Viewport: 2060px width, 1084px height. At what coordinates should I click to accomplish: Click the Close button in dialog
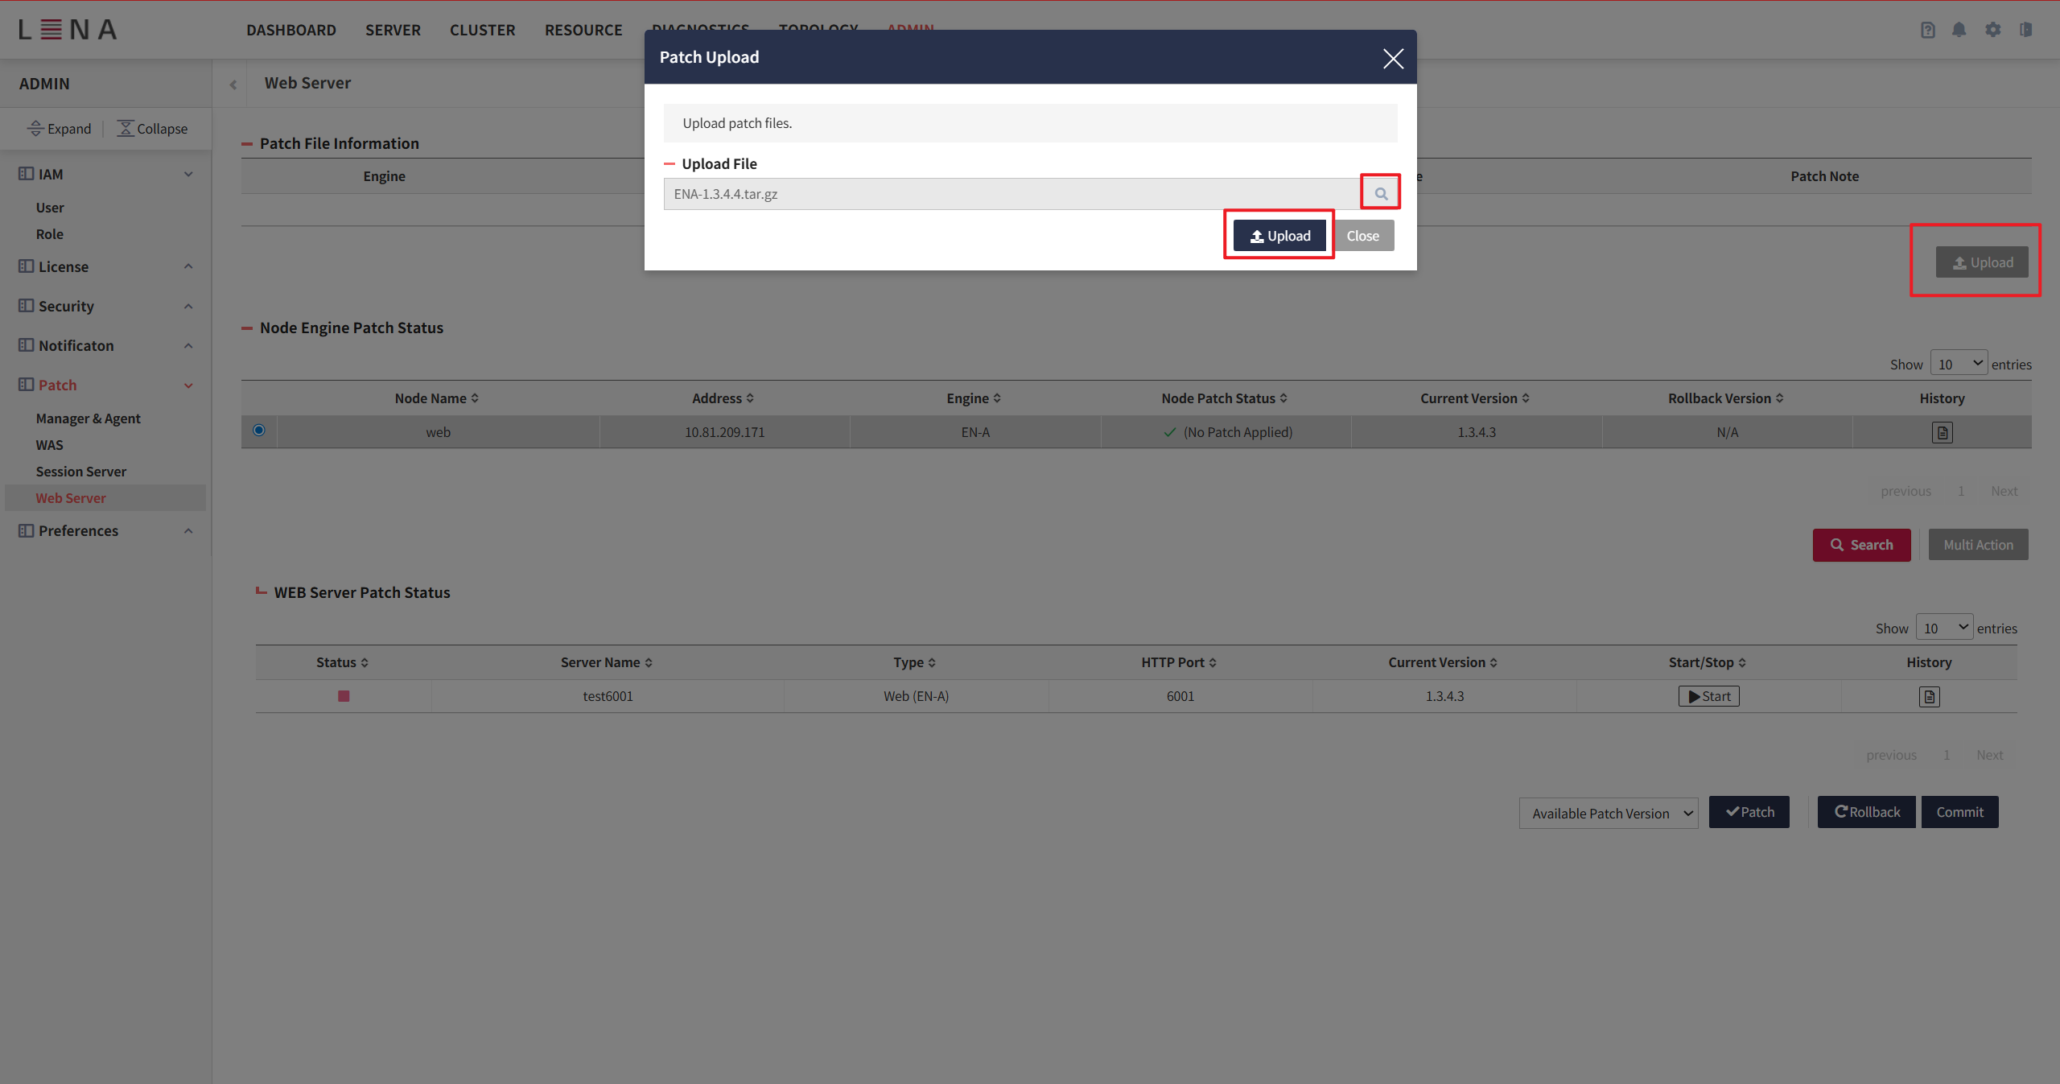point(1363,236)
